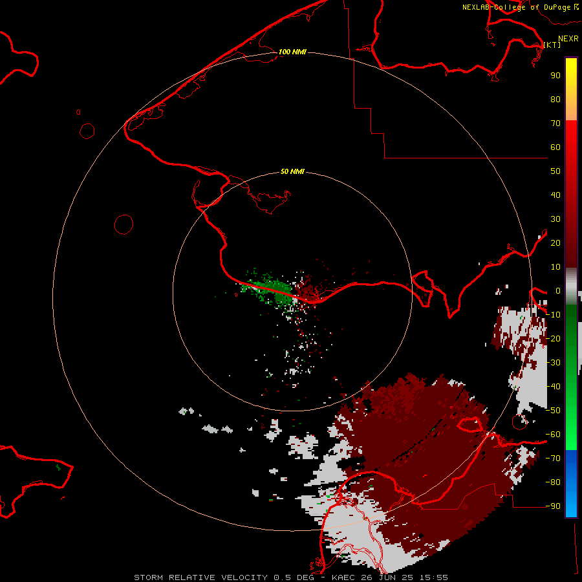The height and width of the screenshot is (582, 582).
Task: Click the [KT] units label
Action: [x=552, y=45]
